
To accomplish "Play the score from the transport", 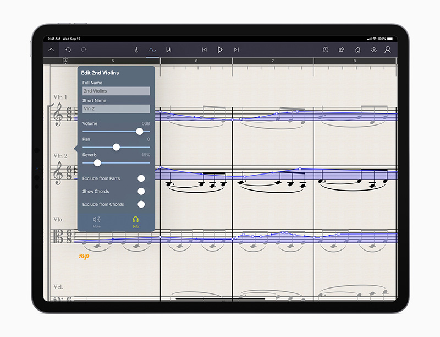I will pos(220,49).
